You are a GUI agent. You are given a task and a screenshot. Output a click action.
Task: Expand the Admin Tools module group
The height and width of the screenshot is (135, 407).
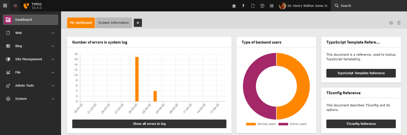31,86
